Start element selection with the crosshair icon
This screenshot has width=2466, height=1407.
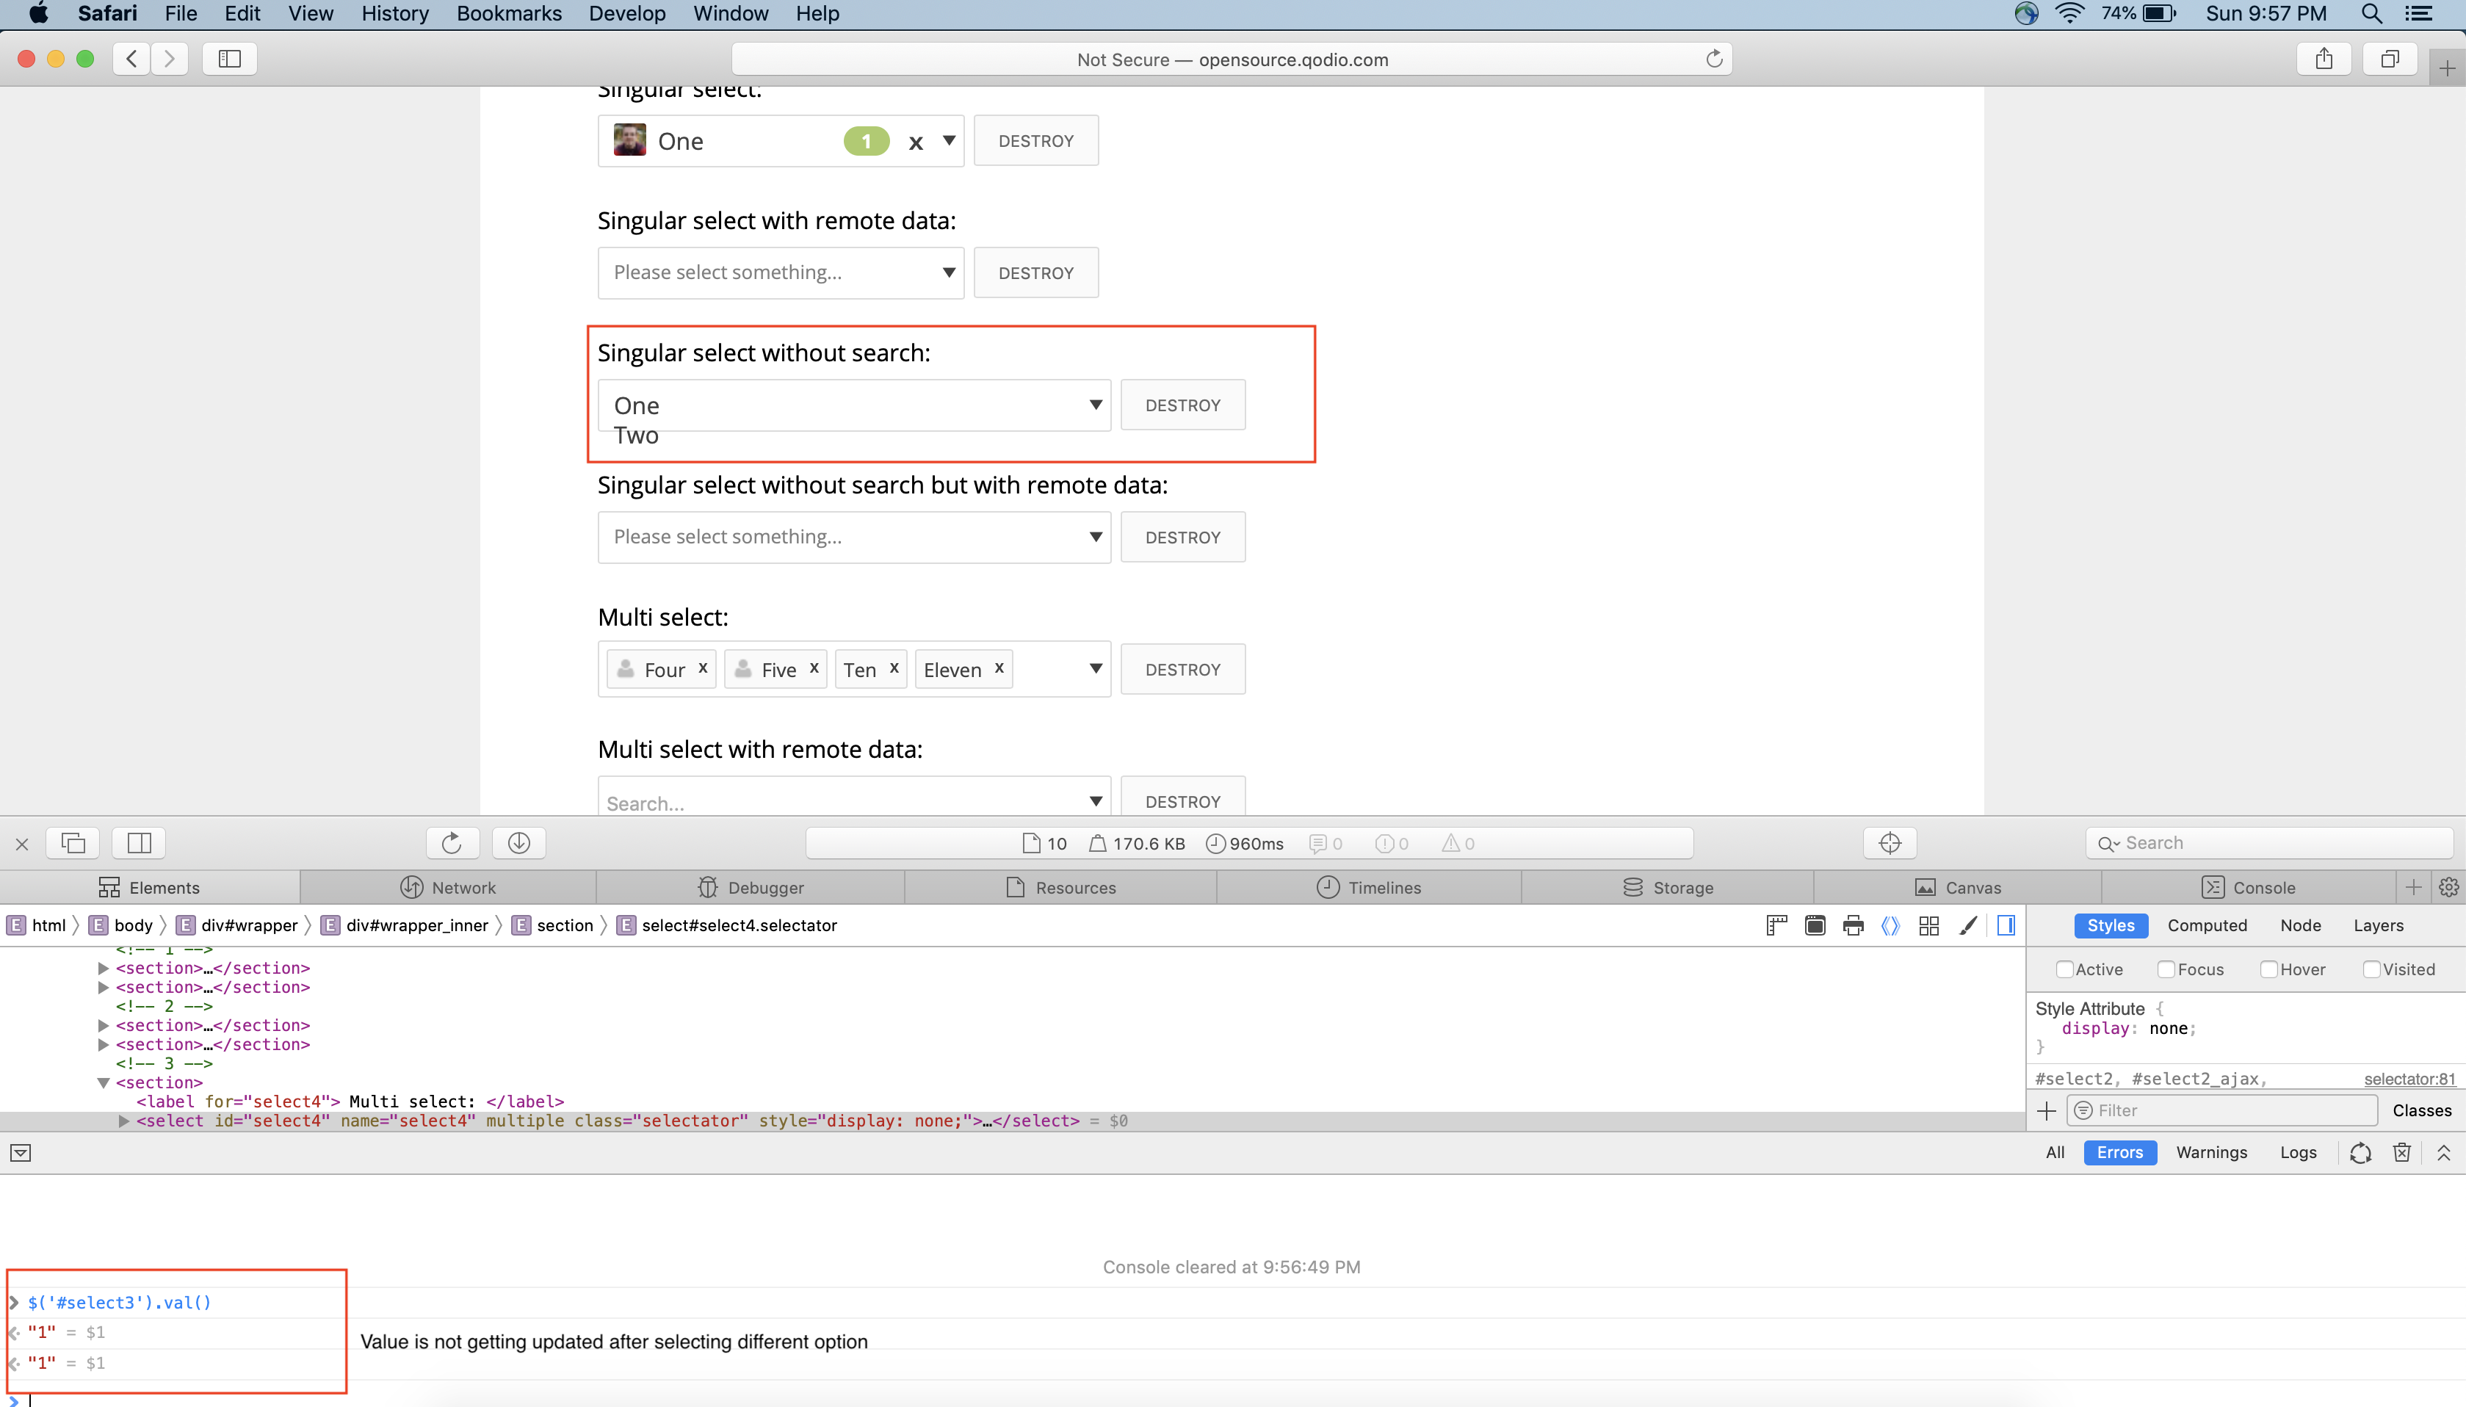(1889, 842)
